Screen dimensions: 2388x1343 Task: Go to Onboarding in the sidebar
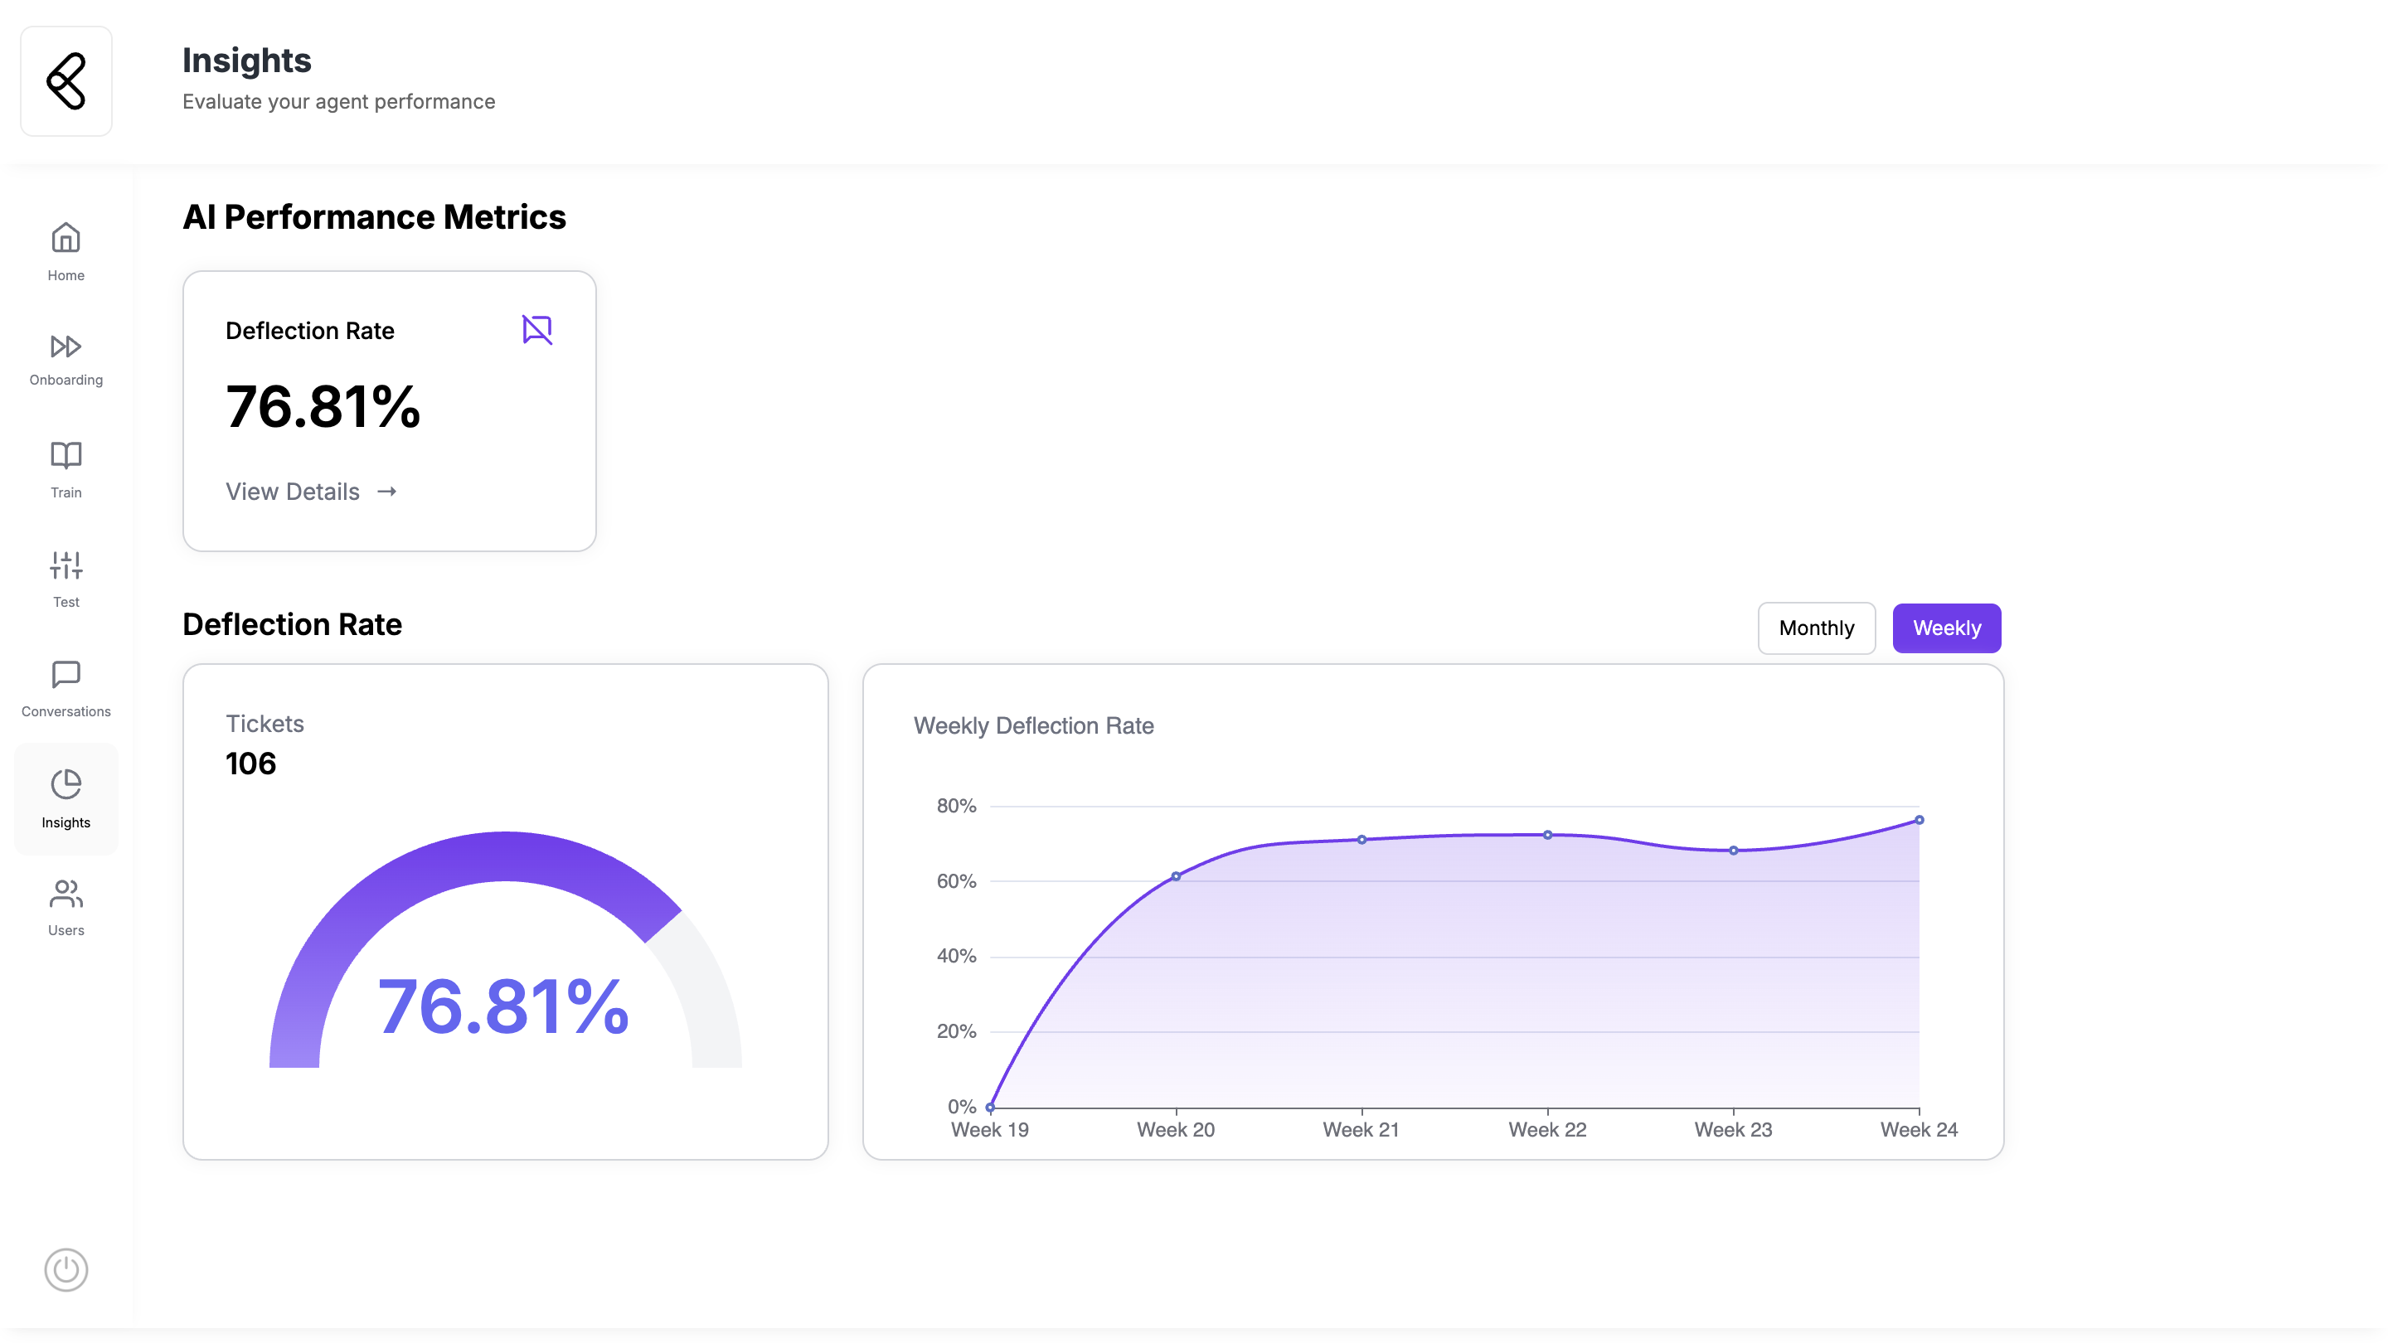(66, 347)
